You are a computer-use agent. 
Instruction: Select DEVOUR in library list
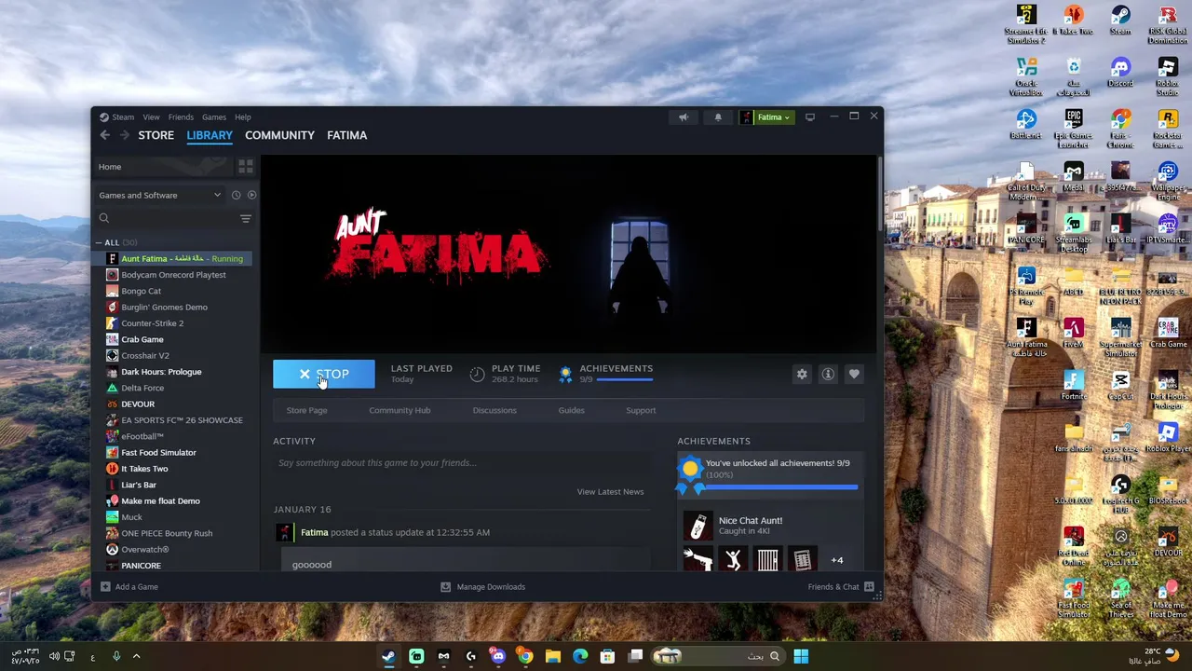click(x=138, y=404)
